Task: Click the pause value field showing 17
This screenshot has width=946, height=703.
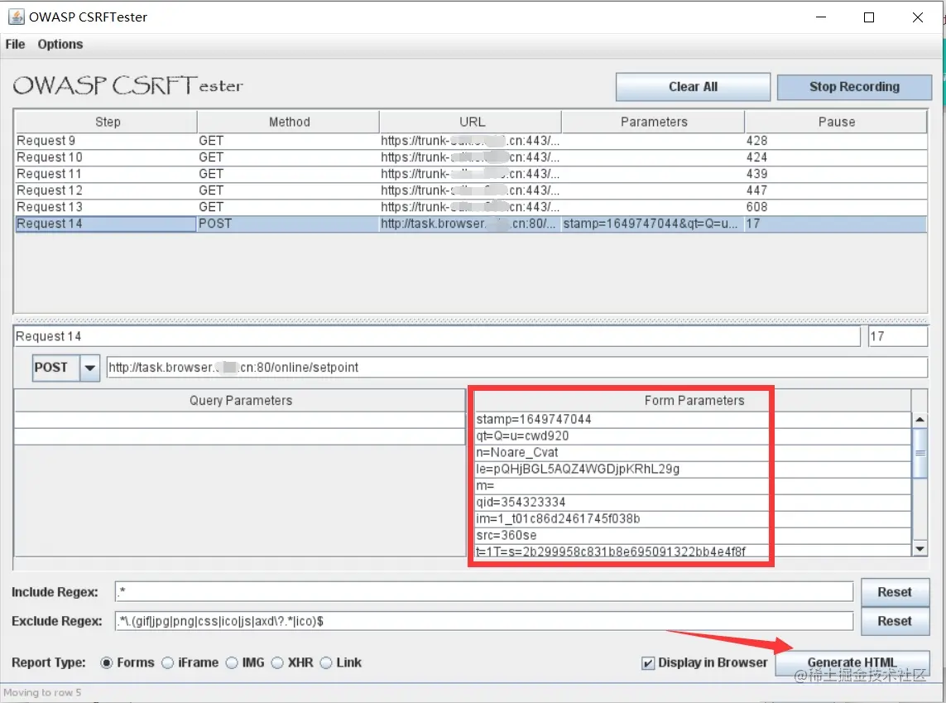Action: tap(898, 336)
